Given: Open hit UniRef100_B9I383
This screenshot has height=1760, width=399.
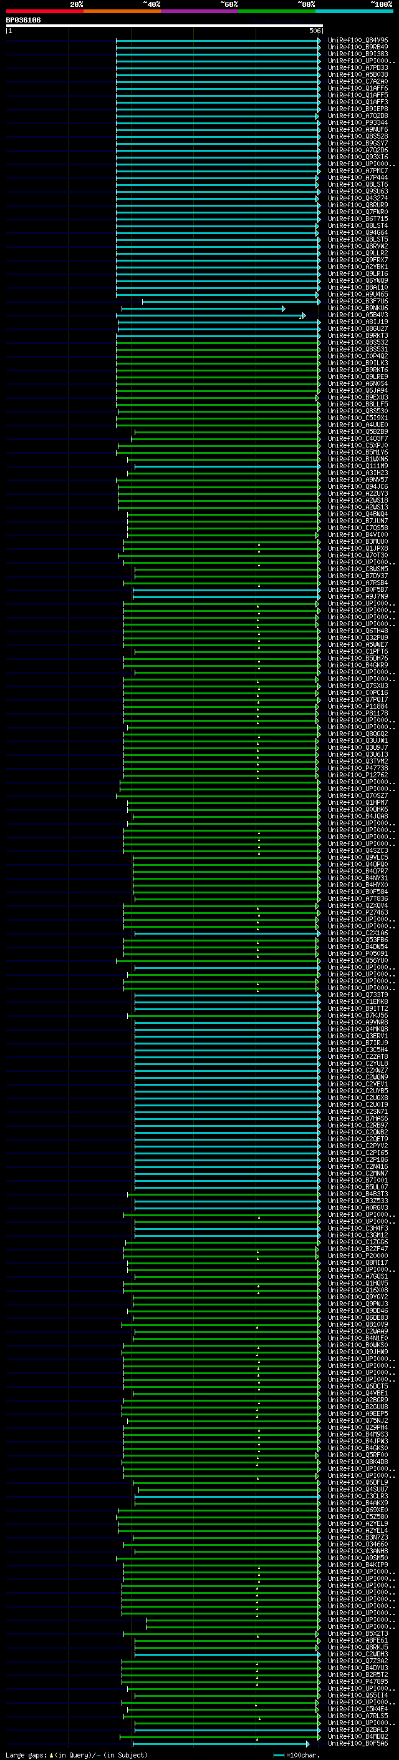Looking at the screenshot, I should (x=357, y=54).
